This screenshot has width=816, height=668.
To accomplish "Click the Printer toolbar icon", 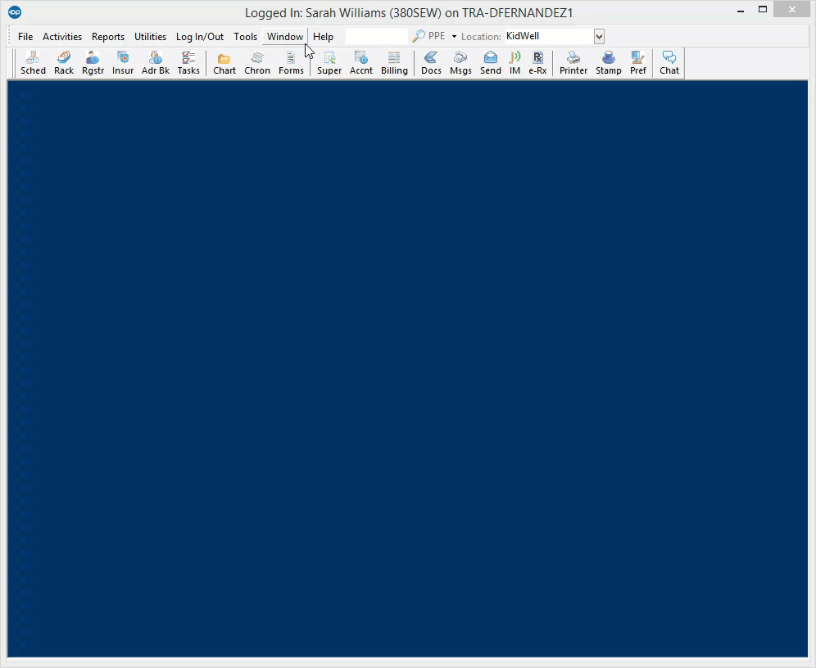I will click(573, 63).
